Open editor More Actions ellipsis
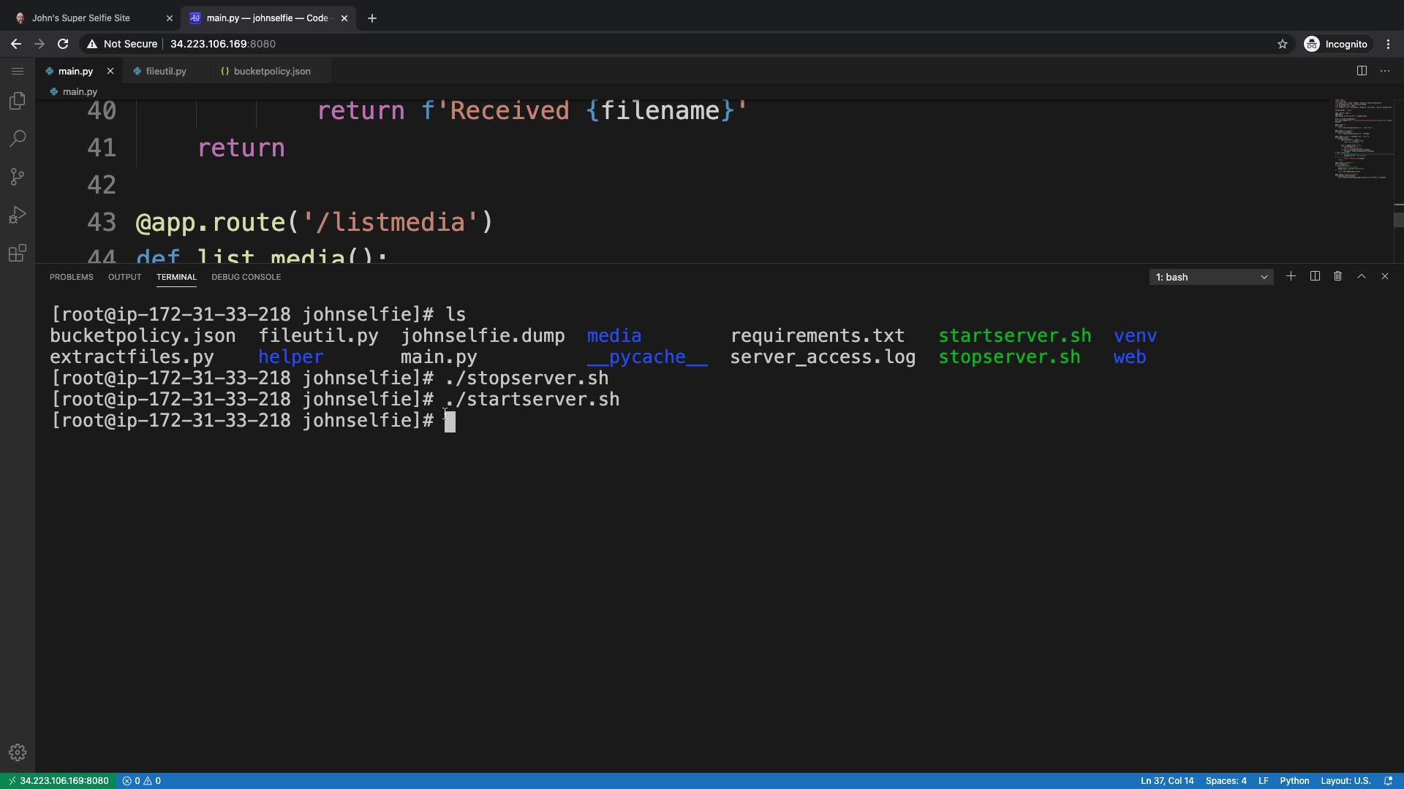The height and width of the screenshot is (789, 1404). point(1385,71)
